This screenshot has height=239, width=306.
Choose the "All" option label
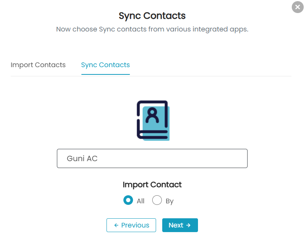141,201
